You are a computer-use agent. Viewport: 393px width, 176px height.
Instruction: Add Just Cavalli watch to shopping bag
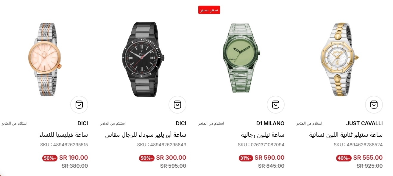point(374,105)
